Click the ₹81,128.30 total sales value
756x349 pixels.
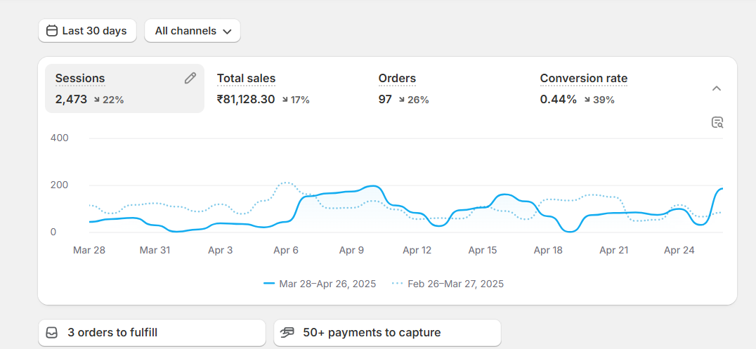(246, 100)
